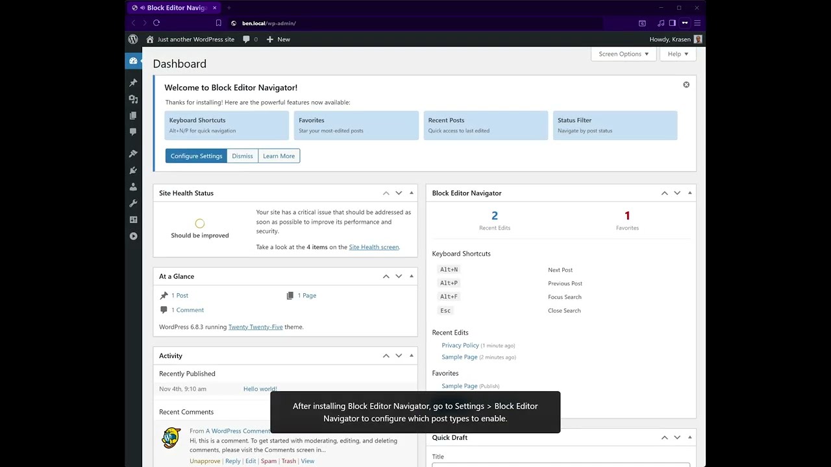
Task: Select the Block Editor Navigator browser tab
Action: (173, 8)
